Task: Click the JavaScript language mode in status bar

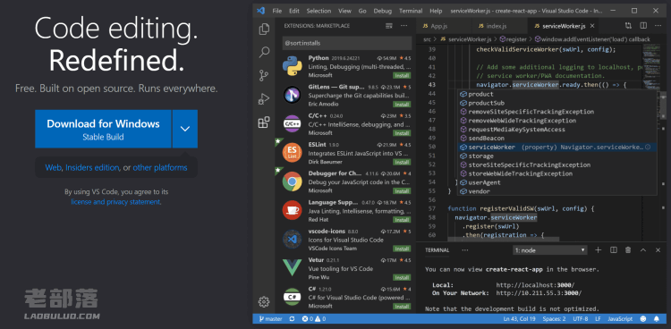Action: [x=620, y=319]
